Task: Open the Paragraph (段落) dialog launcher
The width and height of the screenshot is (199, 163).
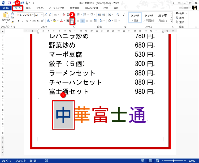Action: click(x=125, y=27)
